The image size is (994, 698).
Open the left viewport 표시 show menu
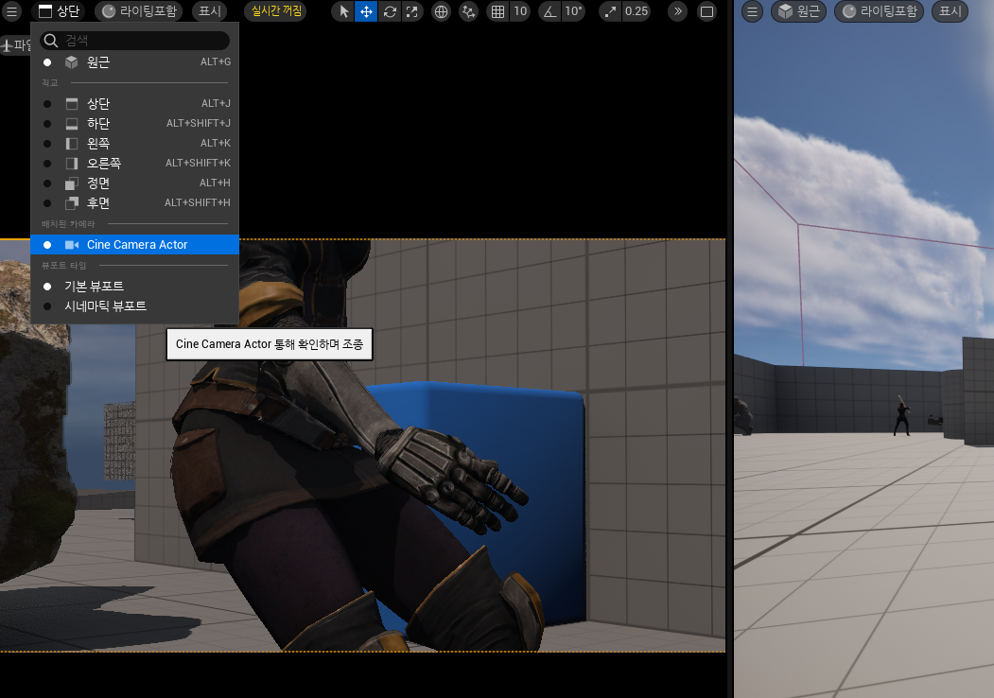point(210,11)
